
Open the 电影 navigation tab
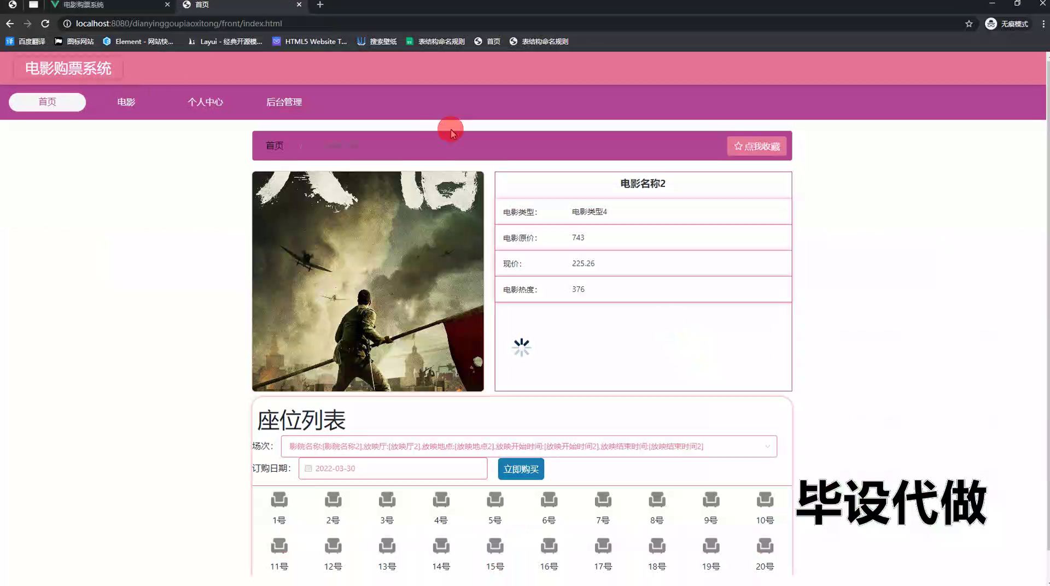tap(126, 102)
